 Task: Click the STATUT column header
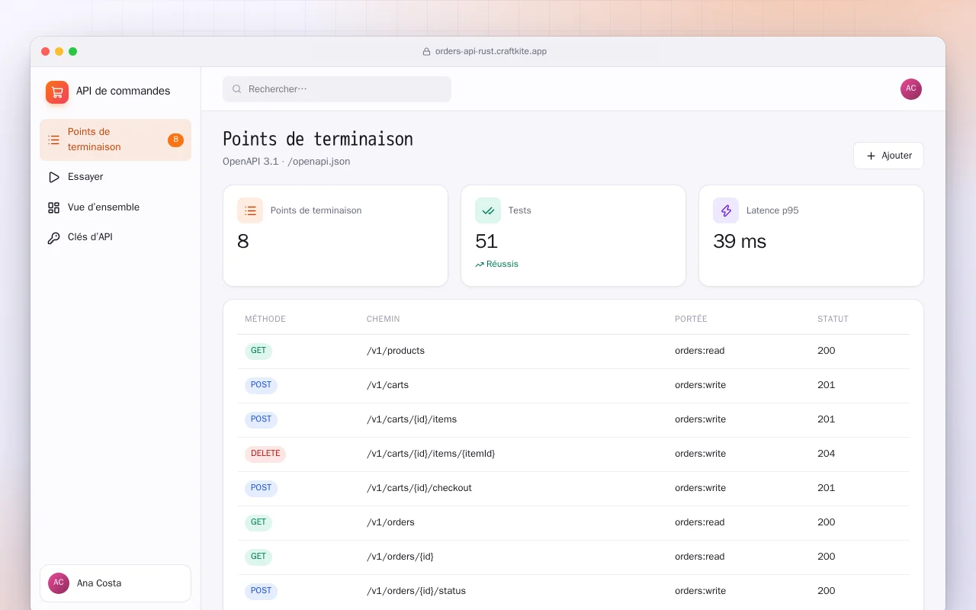(833, 319)
